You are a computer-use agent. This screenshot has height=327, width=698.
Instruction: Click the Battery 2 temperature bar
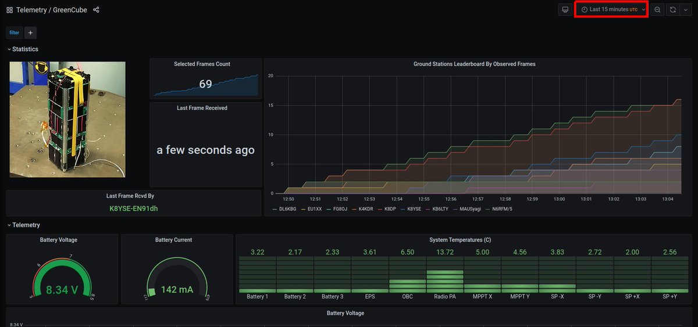(295, 275)
